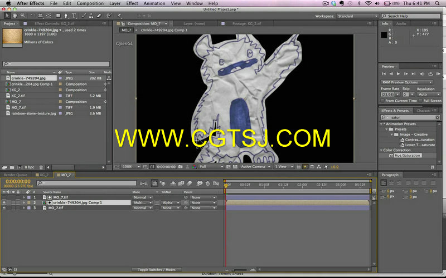This screenshot has width=446, height=278.
Task: Toggle Fast Previews button in viewer
Action: coord(305,167)
